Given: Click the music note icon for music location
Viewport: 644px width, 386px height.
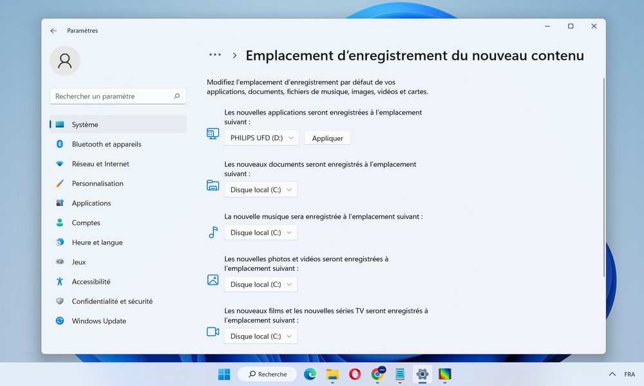Looking at the screenshot, I should [x=213, y=233].
